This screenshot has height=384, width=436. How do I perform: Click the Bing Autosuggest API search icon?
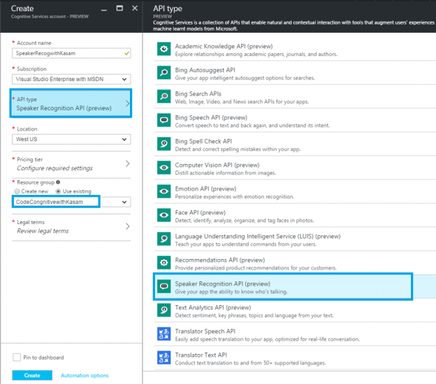(x=163, y=73)
